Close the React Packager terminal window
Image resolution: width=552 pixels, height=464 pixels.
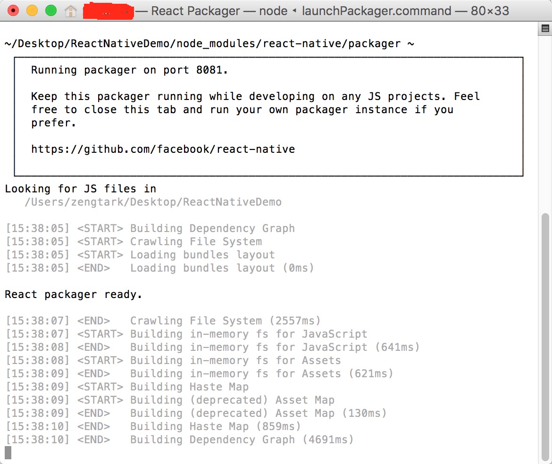pos(13,11)
